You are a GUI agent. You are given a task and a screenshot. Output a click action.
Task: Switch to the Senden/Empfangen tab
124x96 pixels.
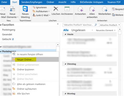pyautogui.click(x=32, y=2)
